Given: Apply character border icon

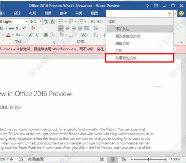Looking at the screenshot, I should pos(52,22).
